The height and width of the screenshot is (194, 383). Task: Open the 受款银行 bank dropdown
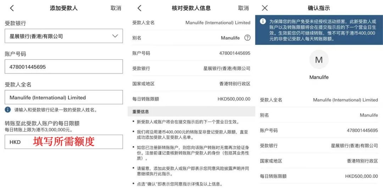[x=64, y=36]
